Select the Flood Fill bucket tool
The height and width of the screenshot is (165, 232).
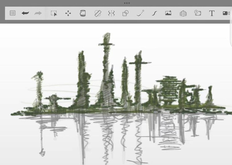click(83, 13)
